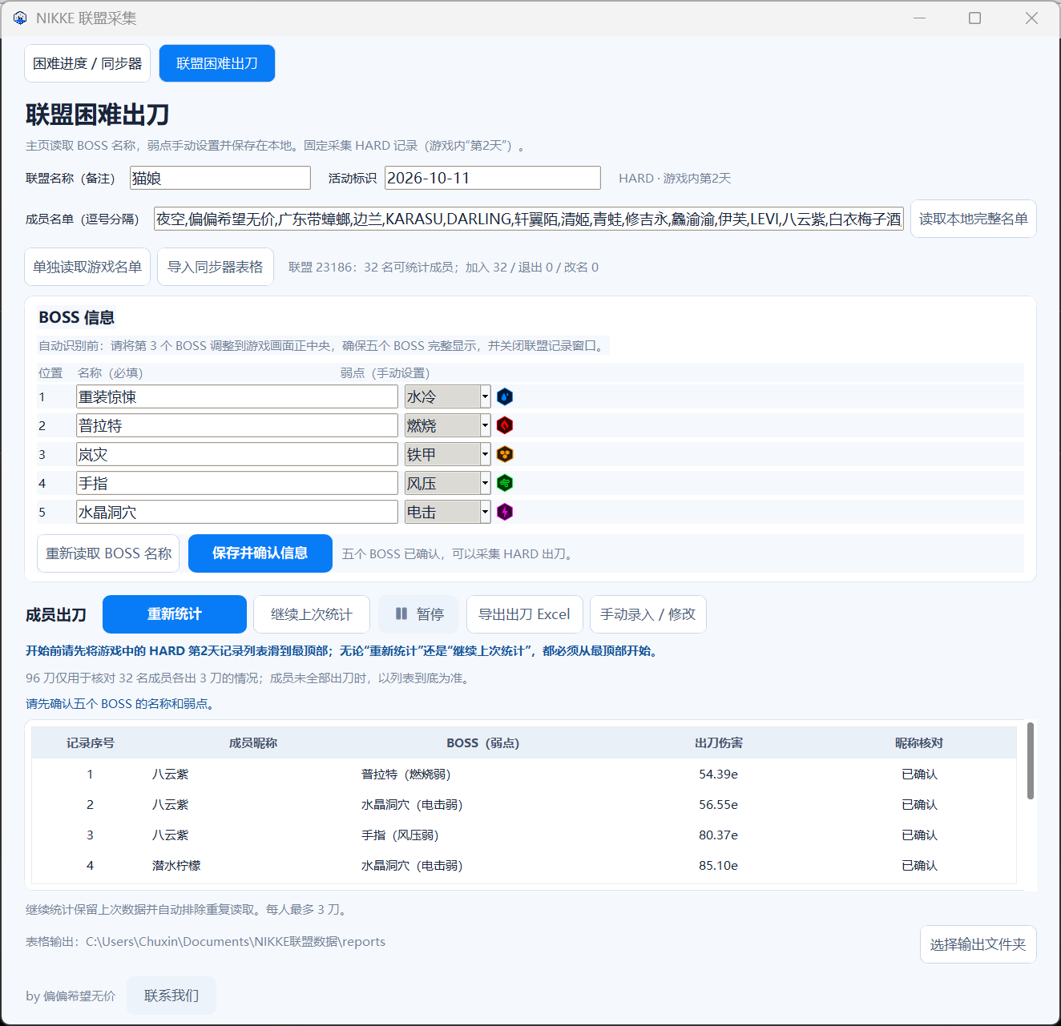Open the 水冷 weakness dropdown for boss 1
This screenshot has height=1026, width=1061.
[x=447, y=396]
